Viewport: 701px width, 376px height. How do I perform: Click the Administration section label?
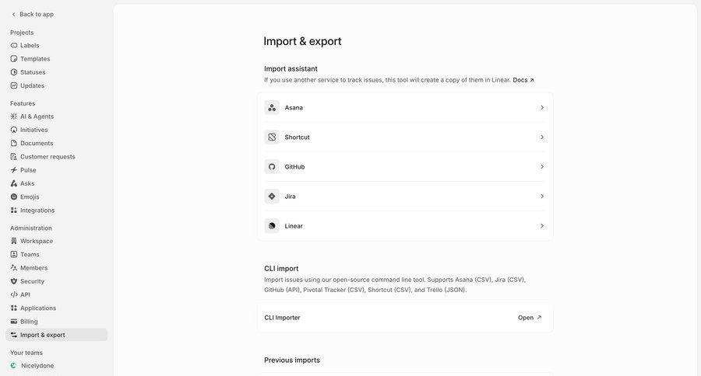31,228
